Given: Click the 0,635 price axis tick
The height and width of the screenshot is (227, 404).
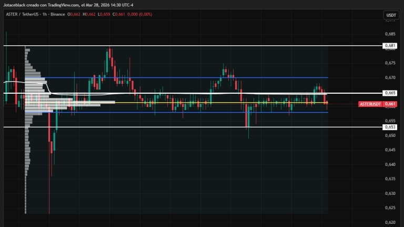Looking at the screenshot, I should pyautogui.click(x=390, y=179).
